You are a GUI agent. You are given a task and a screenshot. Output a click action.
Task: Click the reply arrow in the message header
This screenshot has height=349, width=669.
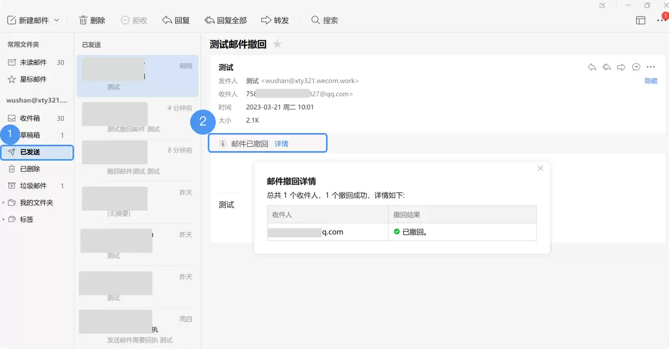click(592, 67)
